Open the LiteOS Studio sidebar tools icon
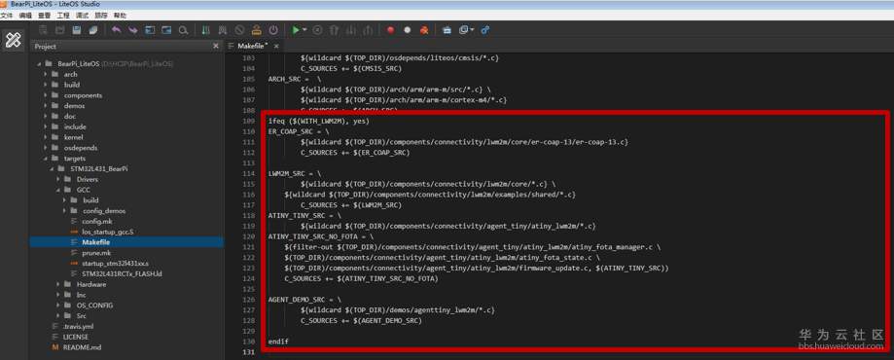Image resolution: width=894 pixels, height=360 pixels. [x=13, y=40]
